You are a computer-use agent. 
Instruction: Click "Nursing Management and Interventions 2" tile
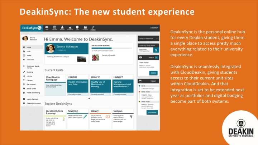pyautogui.click(x=123, y=86)
